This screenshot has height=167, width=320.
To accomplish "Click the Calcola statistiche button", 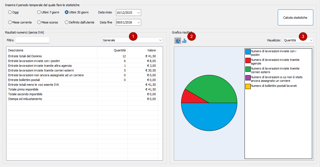I will (295, 18).
